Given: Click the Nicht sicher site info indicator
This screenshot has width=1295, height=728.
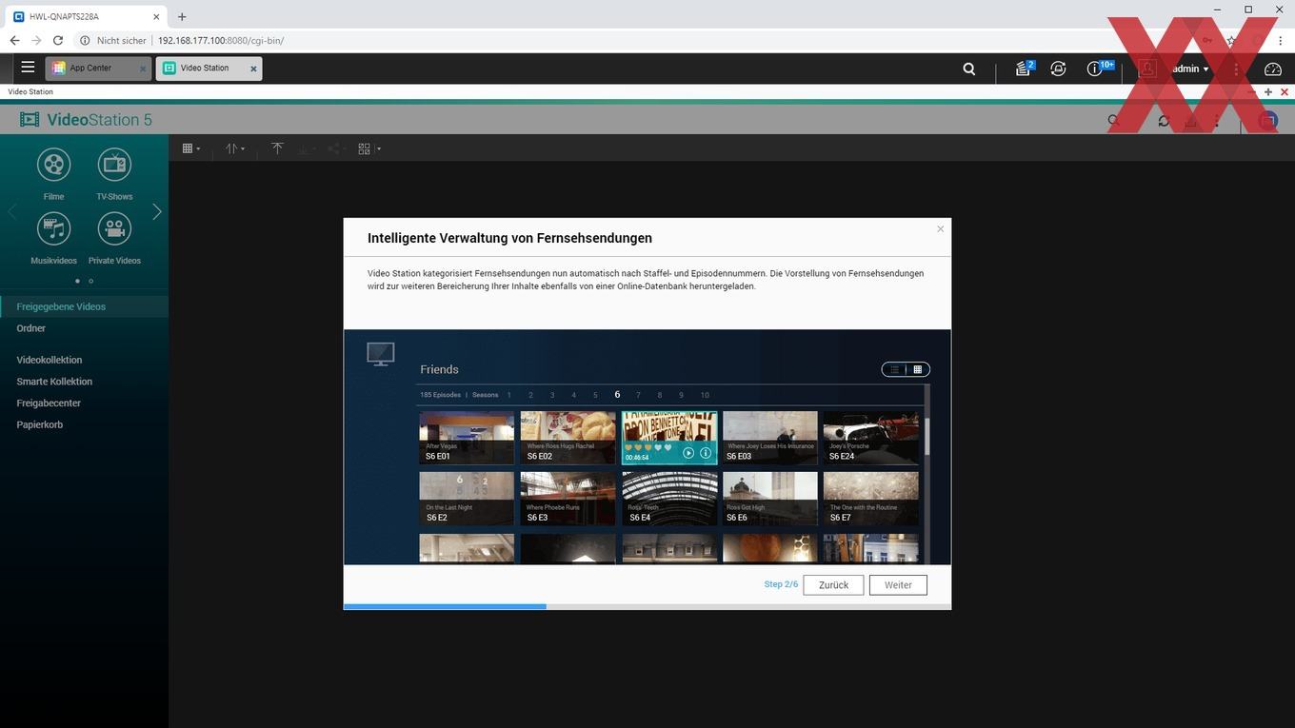Looking at the screenshot, I should point(113,41).
